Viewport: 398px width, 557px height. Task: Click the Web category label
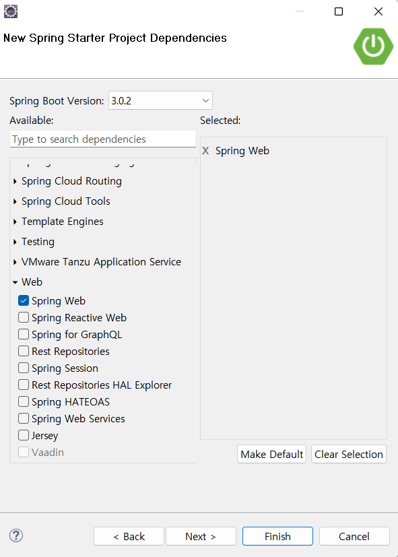click(32, 282)
